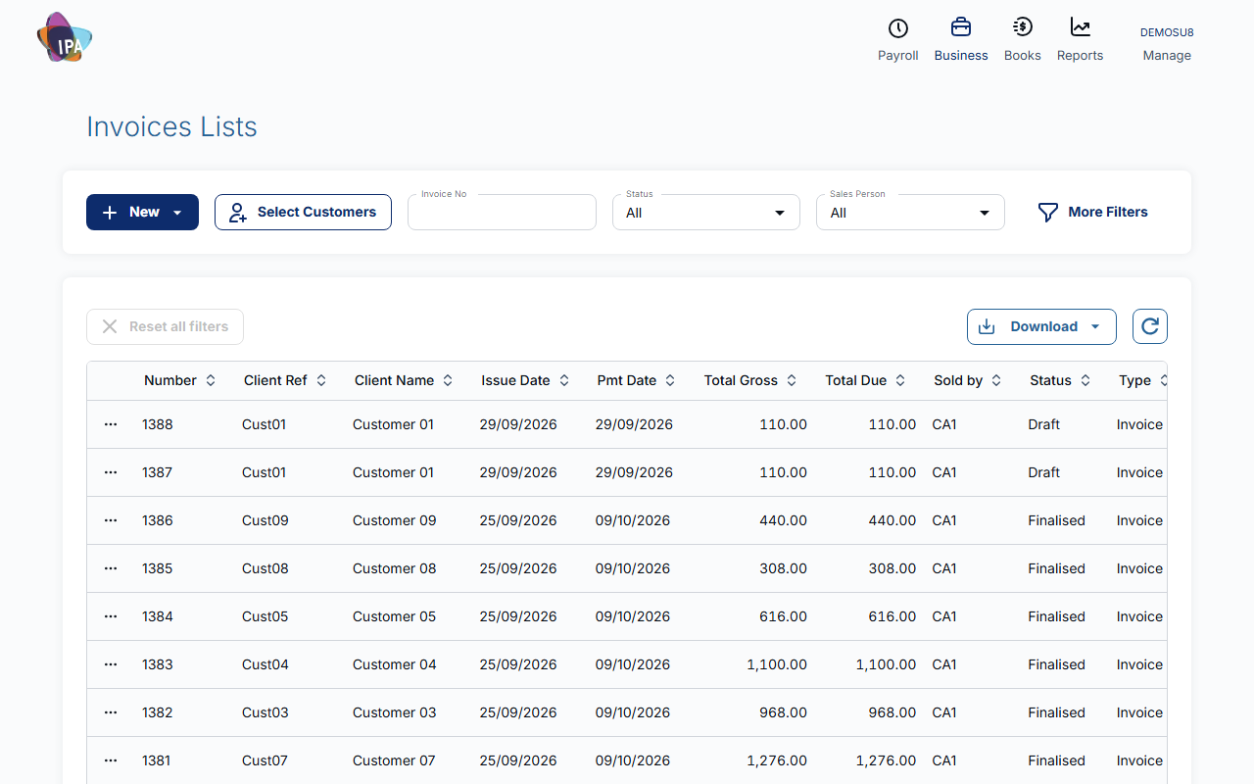The image size is (1254, 784).
Task: Click total gross 968.00
Action: 783,712
